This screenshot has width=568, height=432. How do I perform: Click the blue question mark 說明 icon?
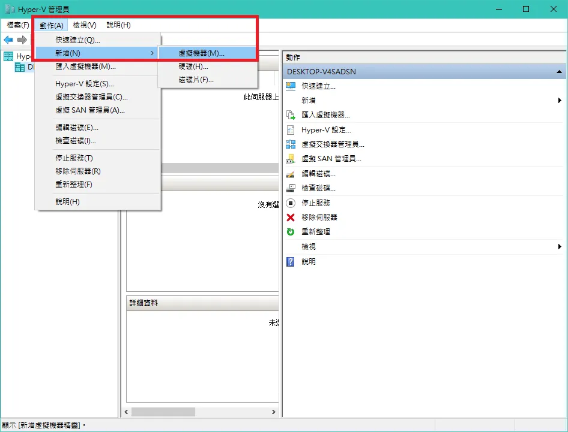tap(291, 261)
